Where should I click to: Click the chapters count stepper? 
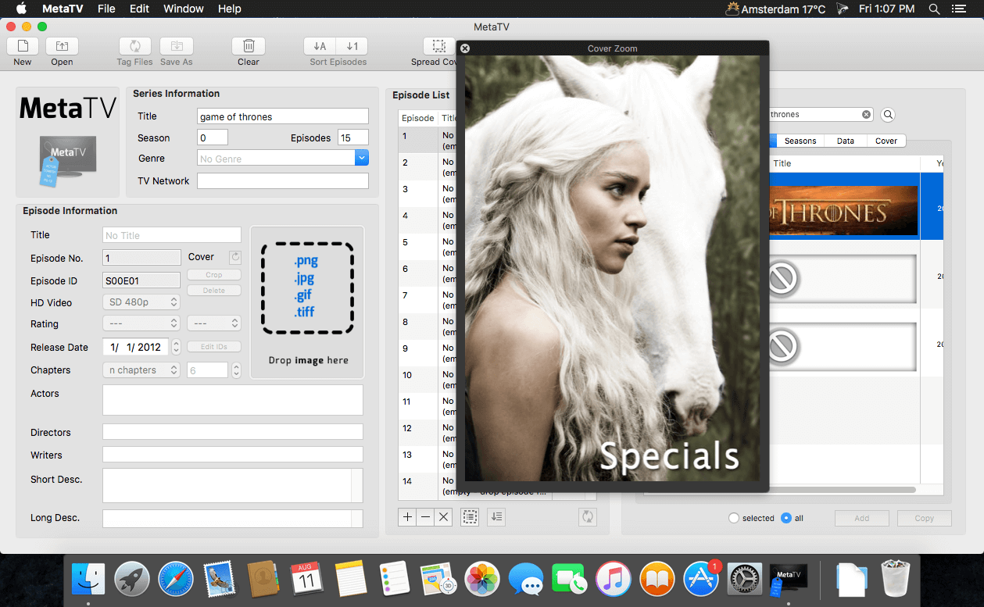(237, 370)
